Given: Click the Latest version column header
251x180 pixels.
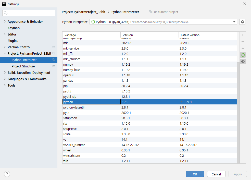Looking at the screenshot, I should click(208, 35).
